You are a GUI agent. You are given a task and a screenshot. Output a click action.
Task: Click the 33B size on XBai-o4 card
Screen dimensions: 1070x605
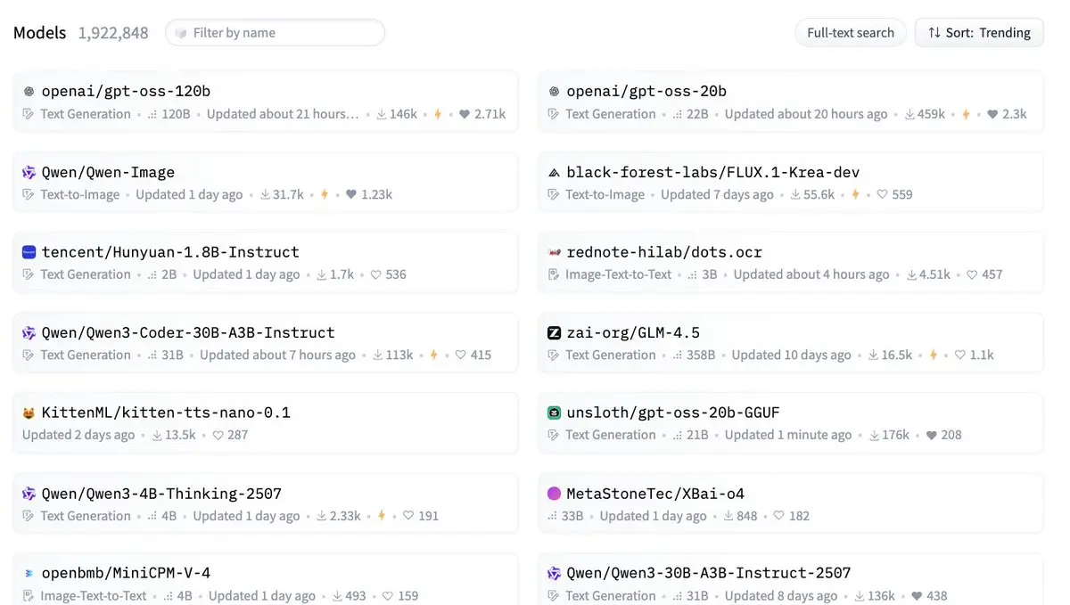[x=572, y=516]
